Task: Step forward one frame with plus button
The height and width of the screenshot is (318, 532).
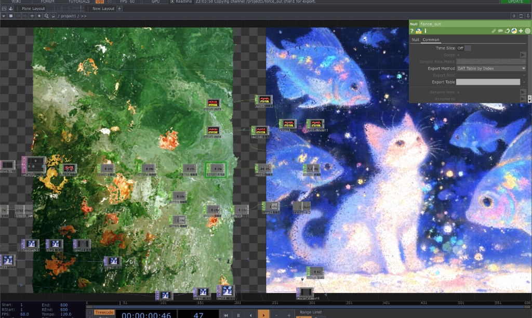Action: 289,315
